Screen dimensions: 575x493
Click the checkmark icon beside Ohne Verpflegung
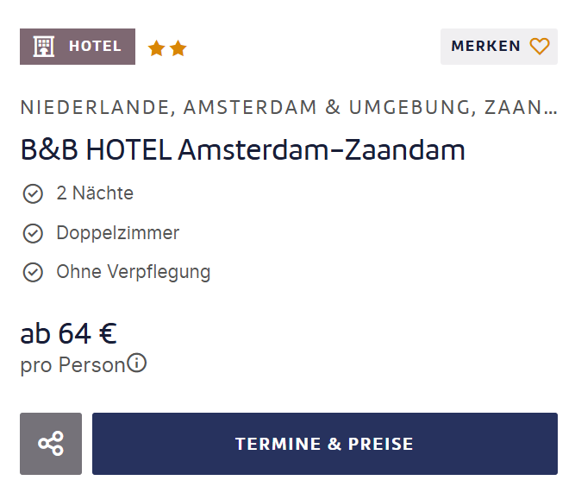[x=33, y=272]
